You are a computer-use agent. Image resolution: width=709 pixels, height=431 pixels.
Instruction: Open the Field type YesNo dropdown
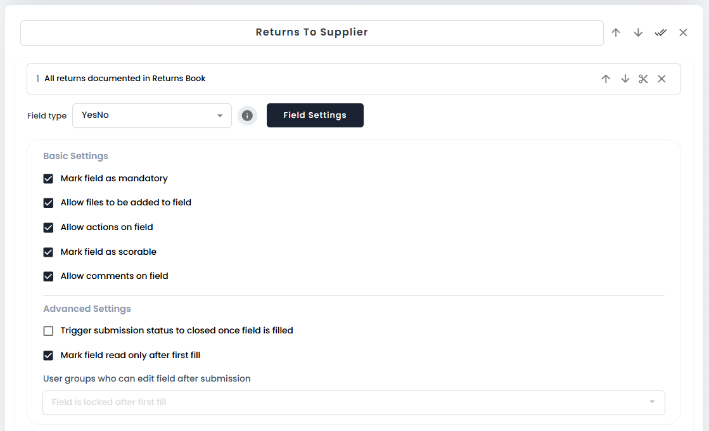(x=152, y=116)
